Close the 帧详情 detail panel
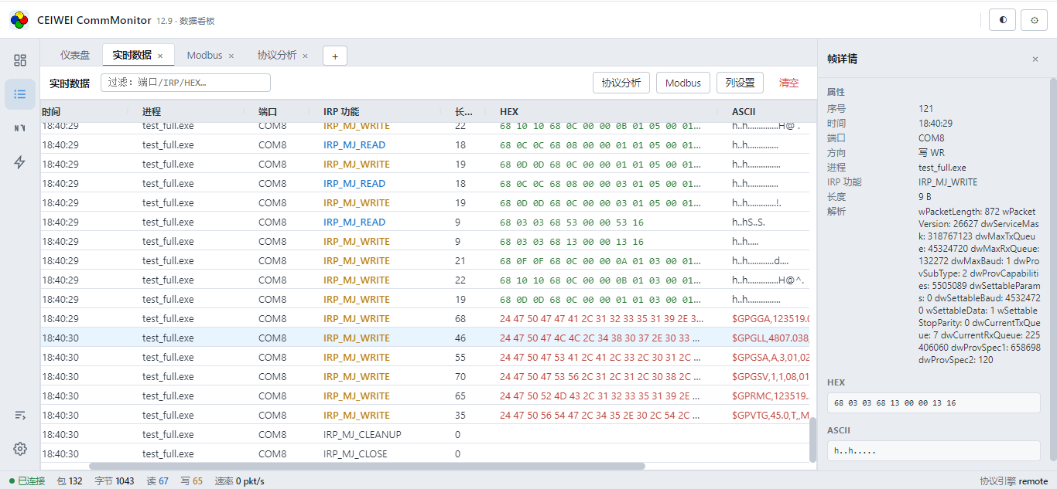 (1035, 59)
